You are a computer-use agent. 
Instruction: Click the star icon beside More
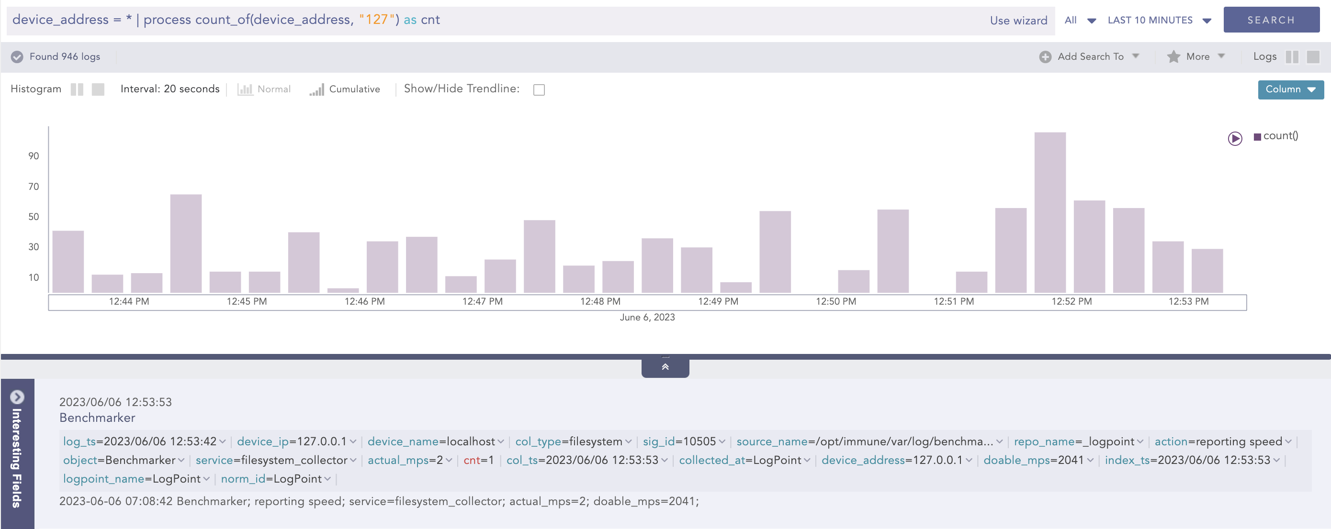(x=1173, y=57)
